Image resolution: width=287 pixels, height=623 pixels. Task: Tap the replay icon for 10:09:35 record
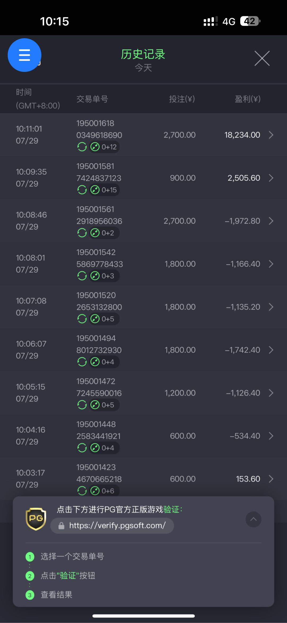(x=82, y=190)
